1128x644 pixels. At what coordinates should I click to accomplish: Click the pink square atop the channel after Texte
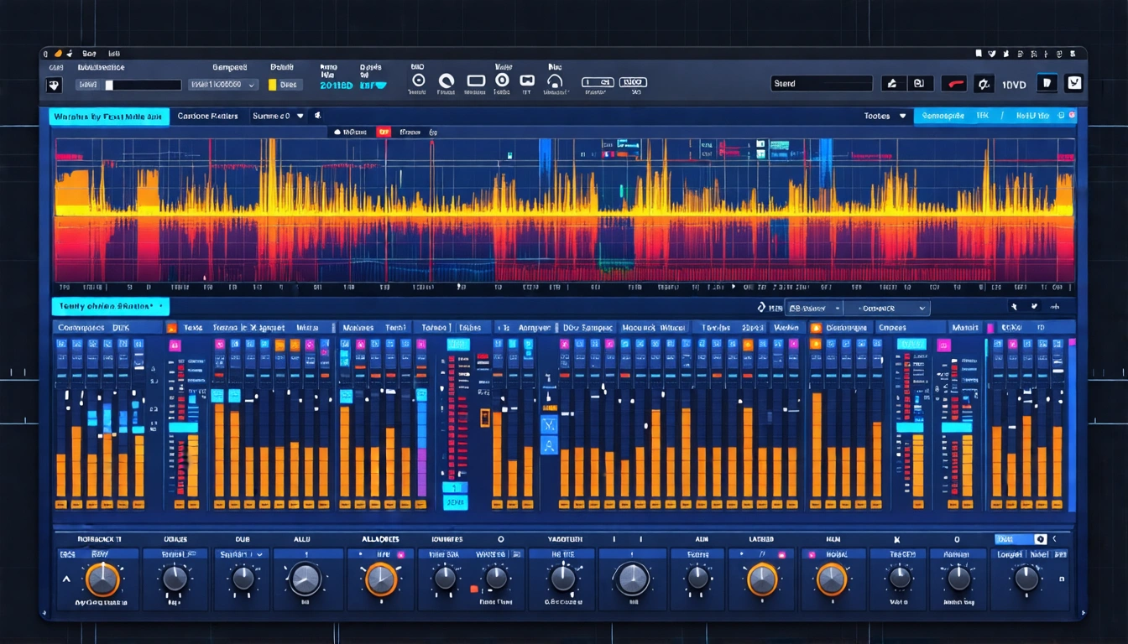coord(175,345)
